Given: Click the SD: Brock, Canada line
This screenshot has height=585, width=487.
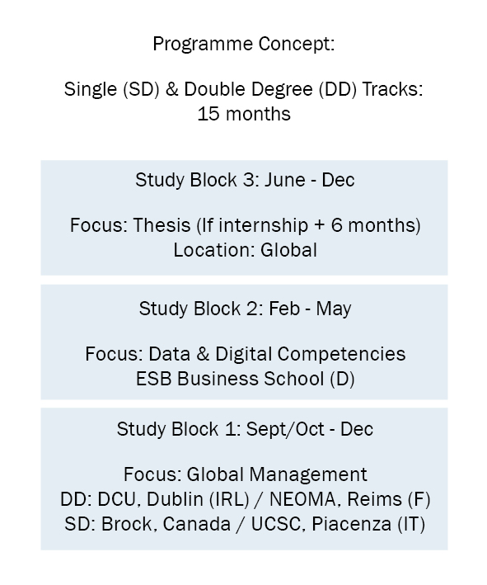Looking at the screenshot, I should click(245, 524).
